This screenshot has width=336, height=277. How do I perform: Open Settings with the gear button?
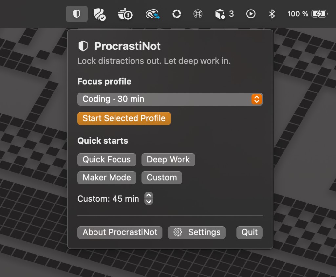pos(197,232)
